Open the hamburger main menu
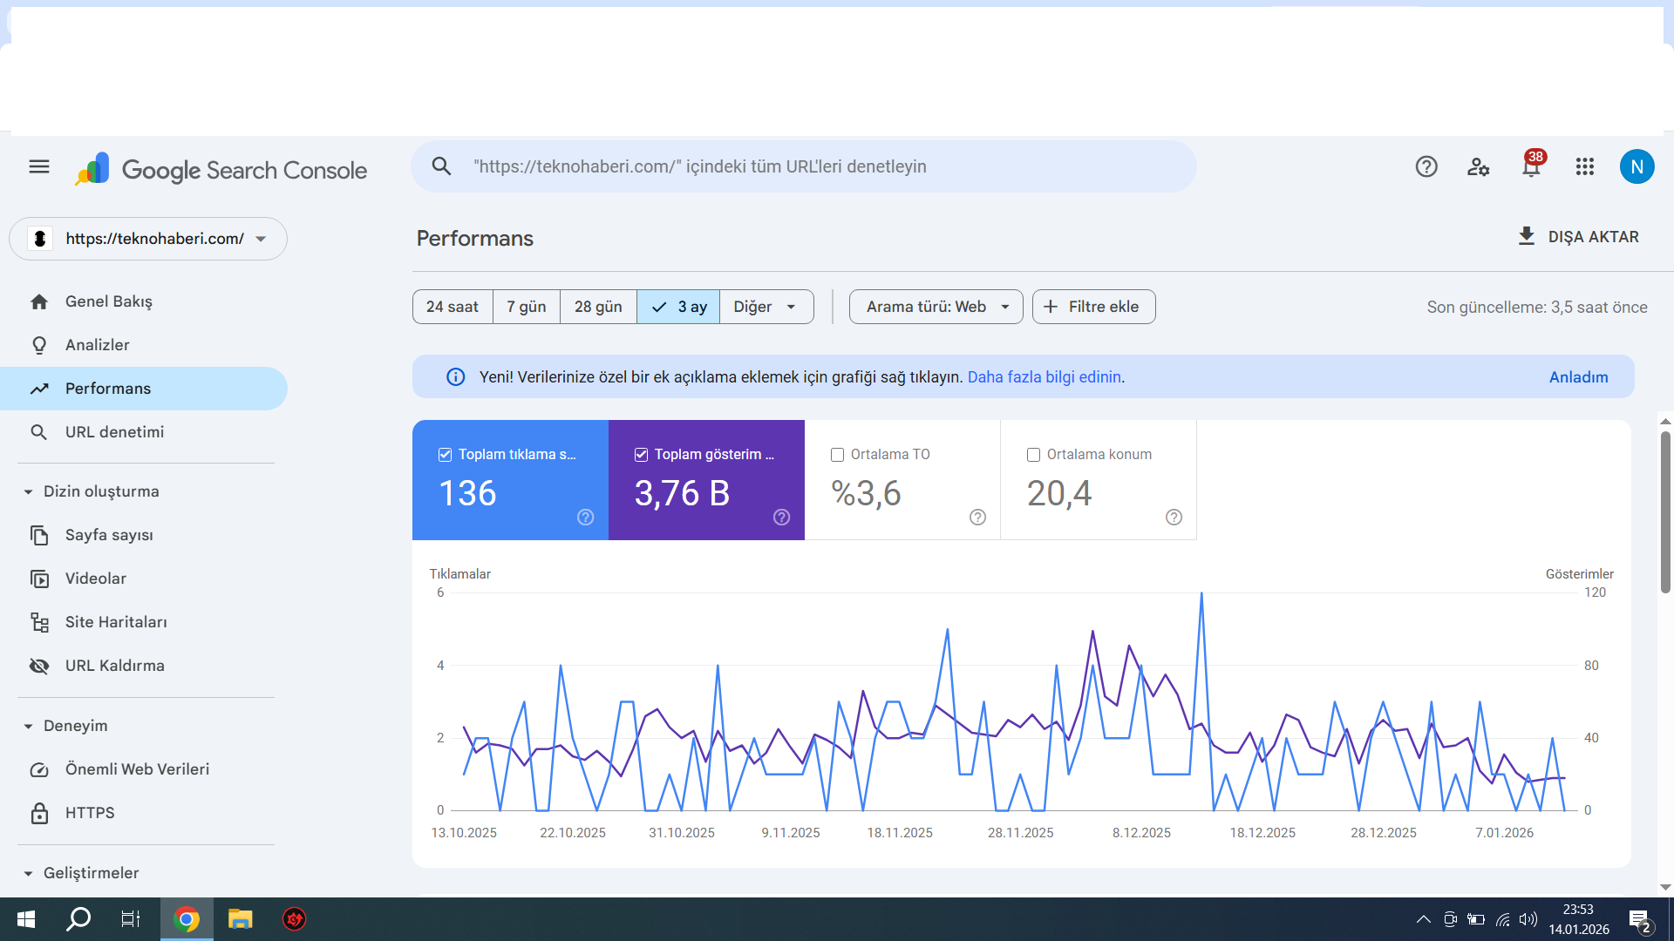 [x=39, y=166]
